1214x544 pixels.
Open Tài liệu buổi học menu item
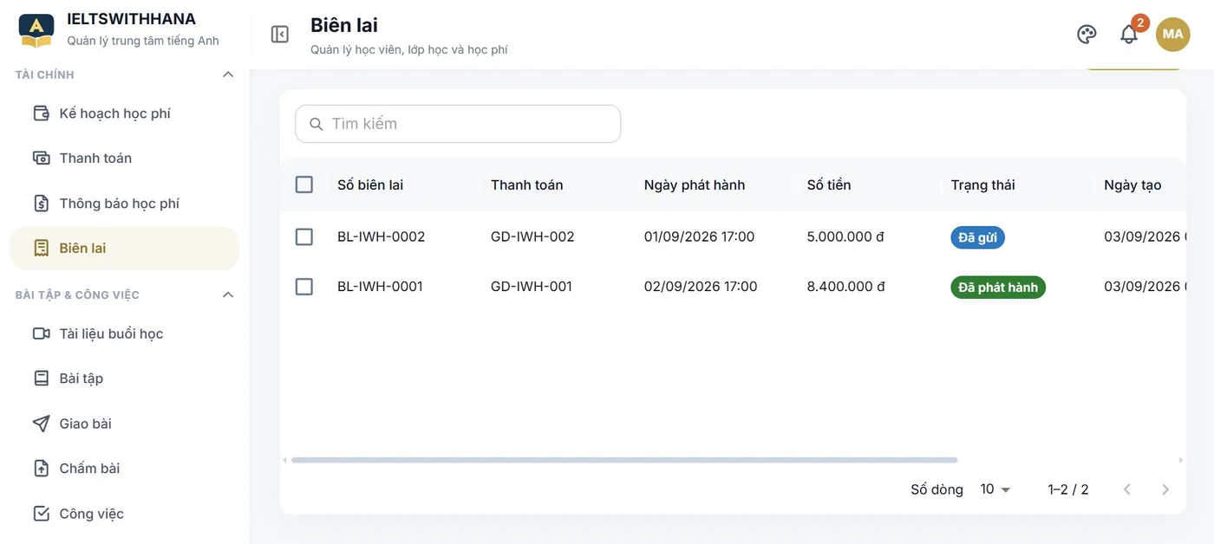coord(124,334)
